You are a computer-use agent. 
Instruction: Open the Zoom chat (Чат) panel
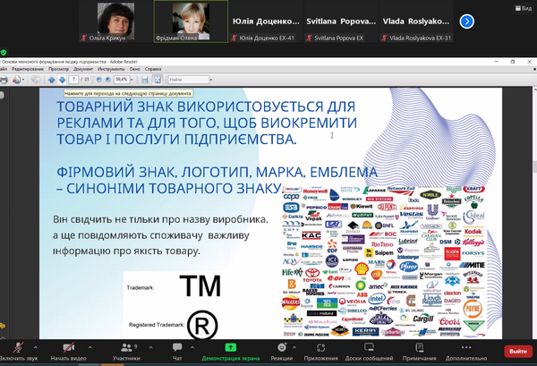tap(176, 350)
